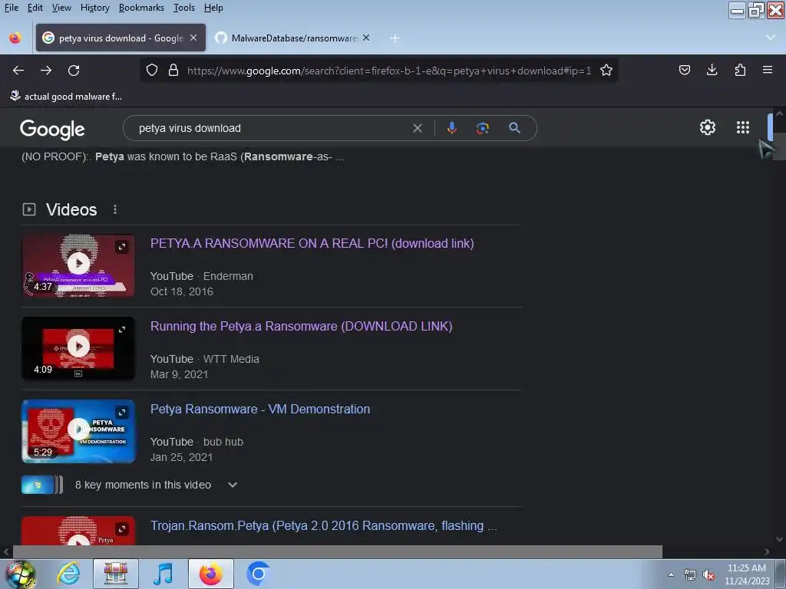Open the Firefox downloads panel
Image resolution: width=786 pixels, height=589 pixels.
712,70
